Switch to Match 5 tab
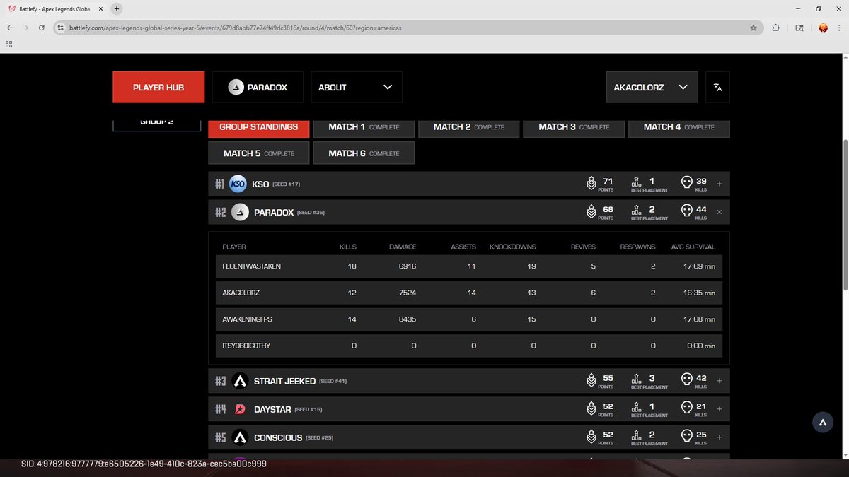Image resolution: width=849 pixels, height=477 pixels. (259, 153)
